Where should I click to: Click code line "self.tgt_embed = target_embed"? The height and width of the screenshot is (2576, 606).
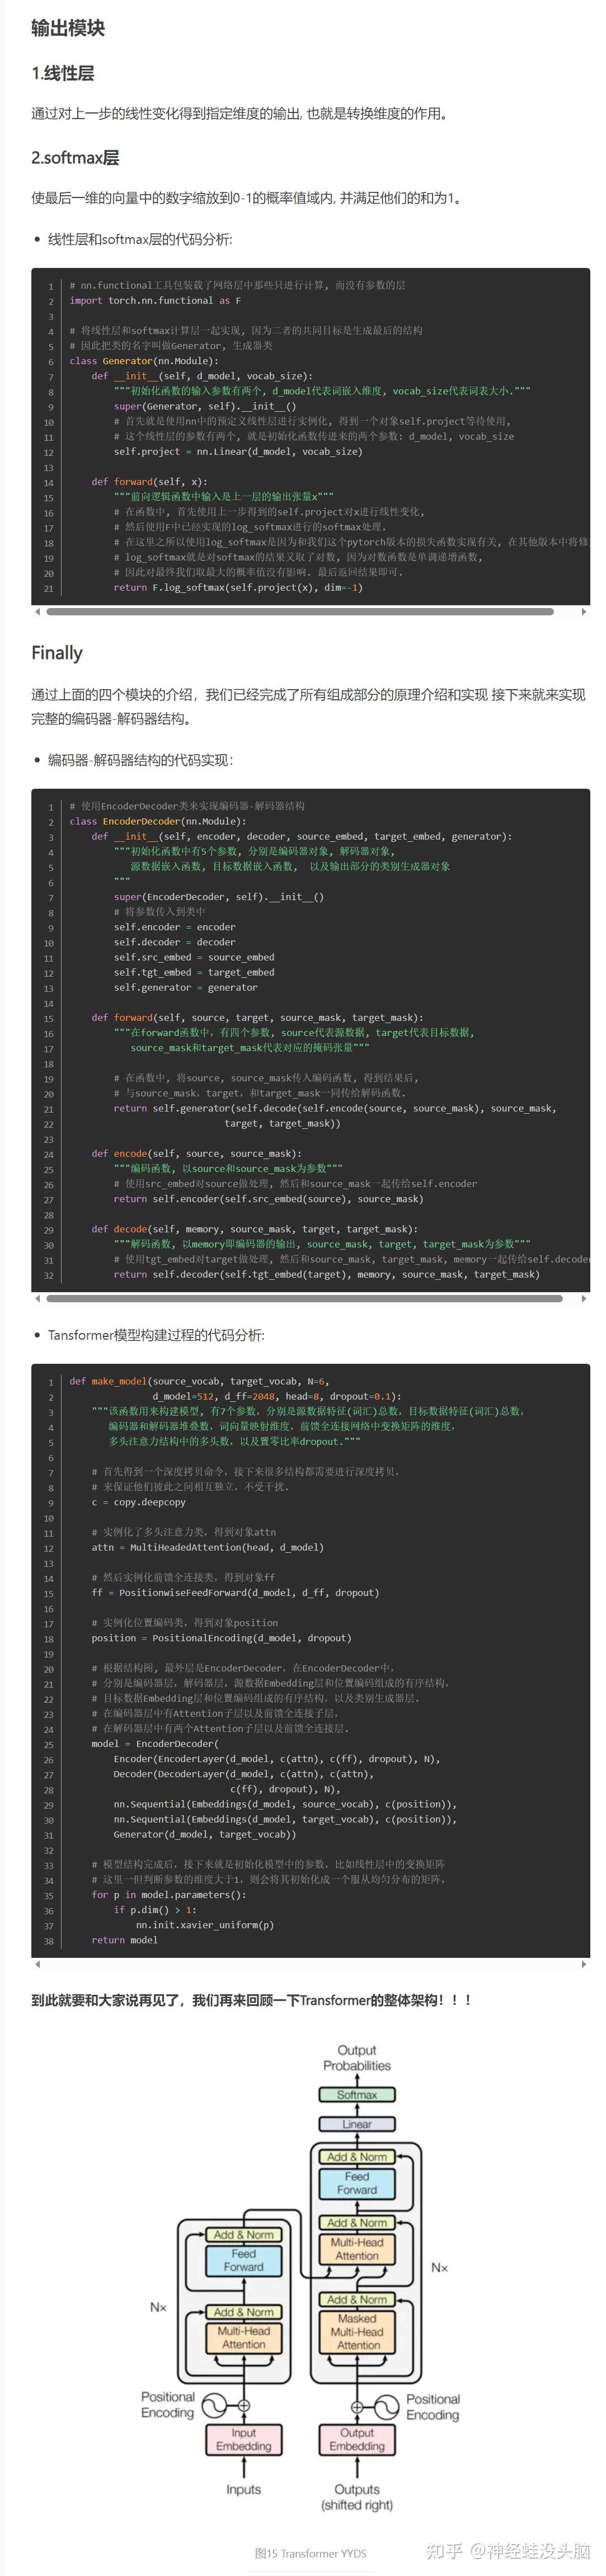pyautogui.click(x=194, y=972)
